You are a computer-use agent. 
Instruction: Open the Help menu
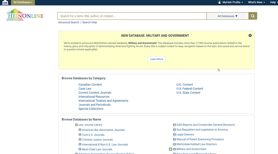click(x=273, y=2)
